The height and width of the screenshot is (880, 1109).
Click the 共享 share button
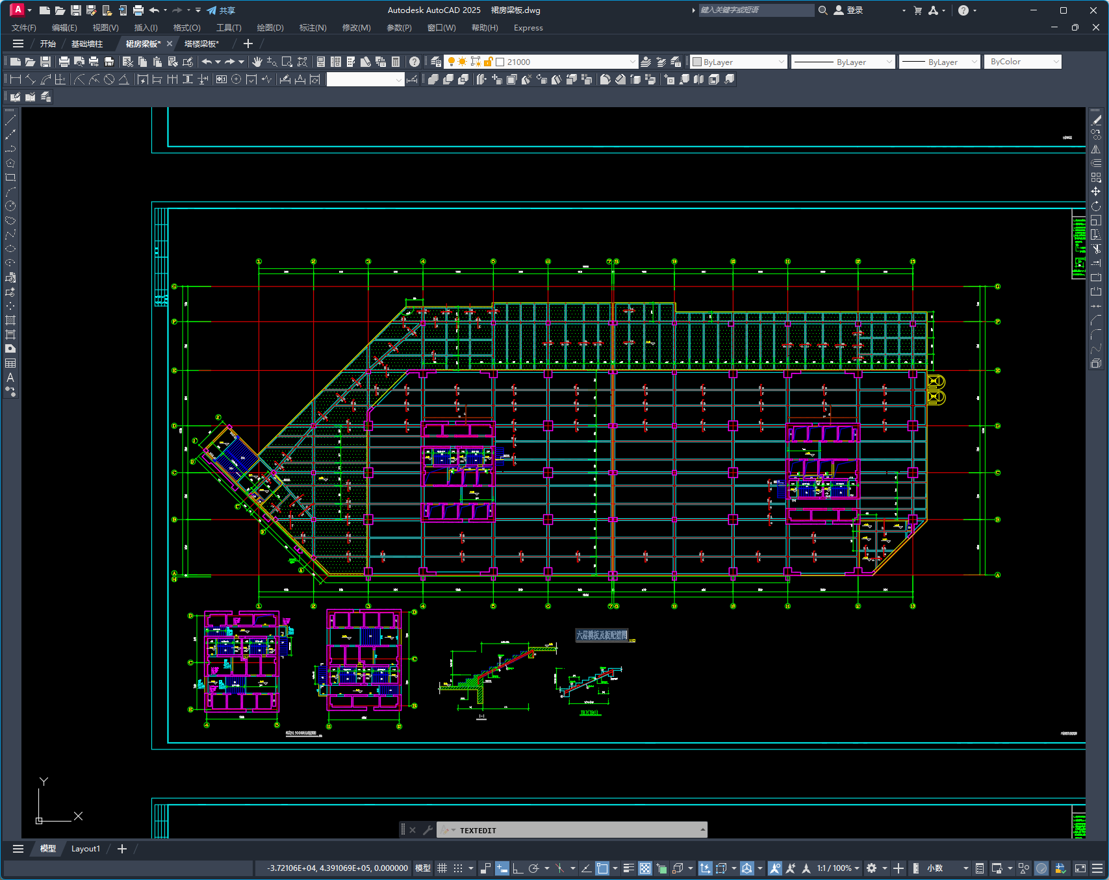[221, 10]
